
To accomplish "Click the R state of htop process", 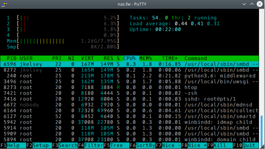I will 118,88.
